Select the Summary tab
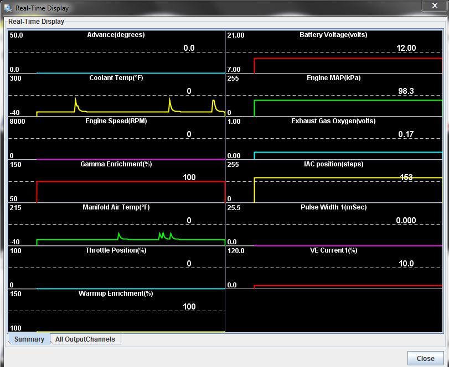This screenshot has width=449, height=367. tap(29, 339)
